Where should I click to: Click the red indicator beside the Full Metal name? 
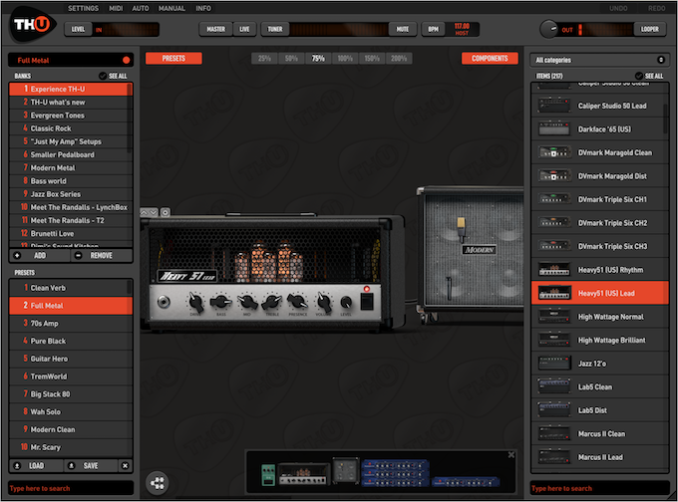[127, 60]
